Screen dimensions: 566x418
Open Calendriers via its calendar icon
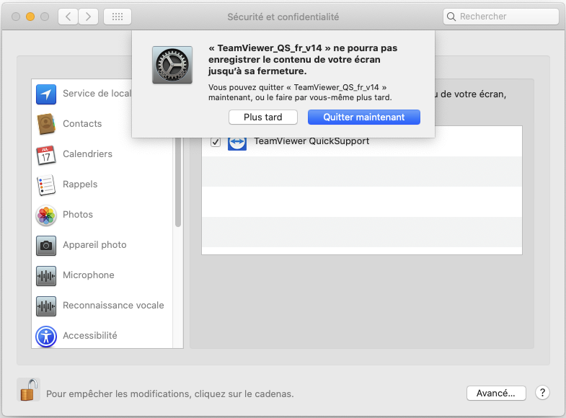pos(46,154)
